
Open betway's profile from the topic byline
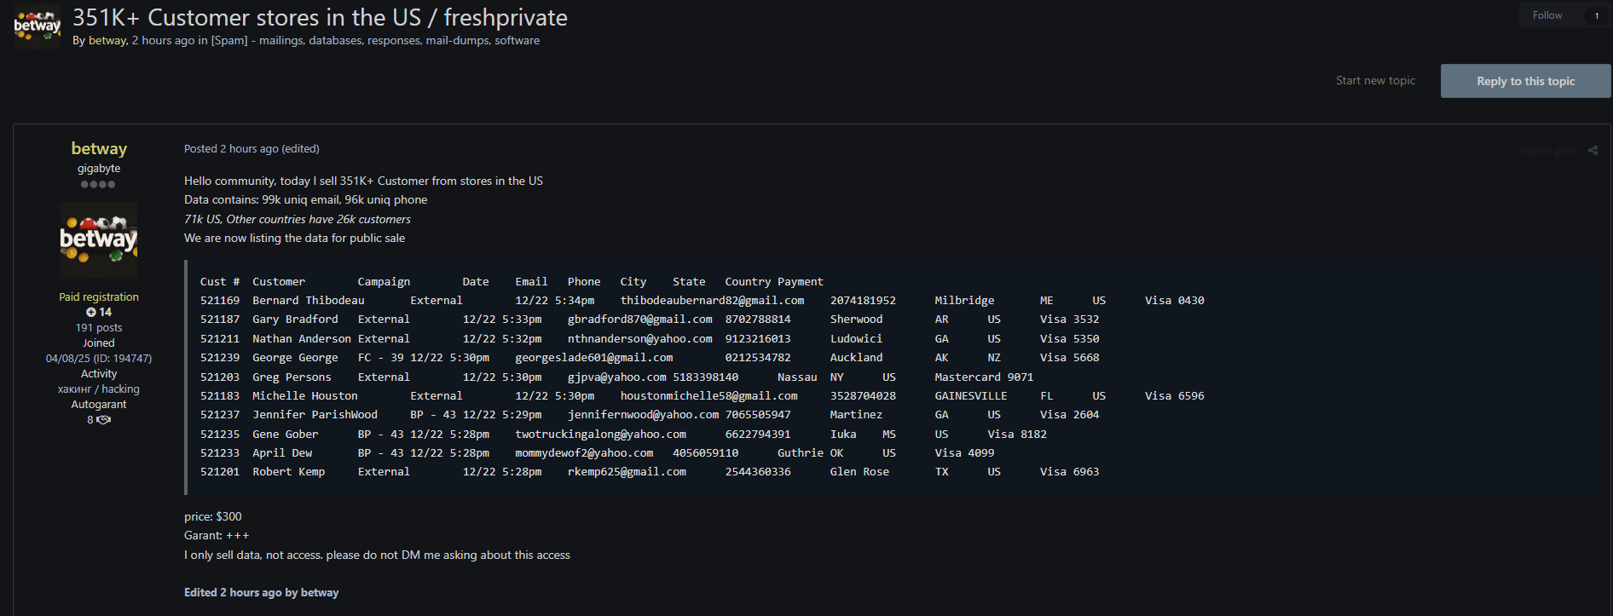[x=107, y=41]
